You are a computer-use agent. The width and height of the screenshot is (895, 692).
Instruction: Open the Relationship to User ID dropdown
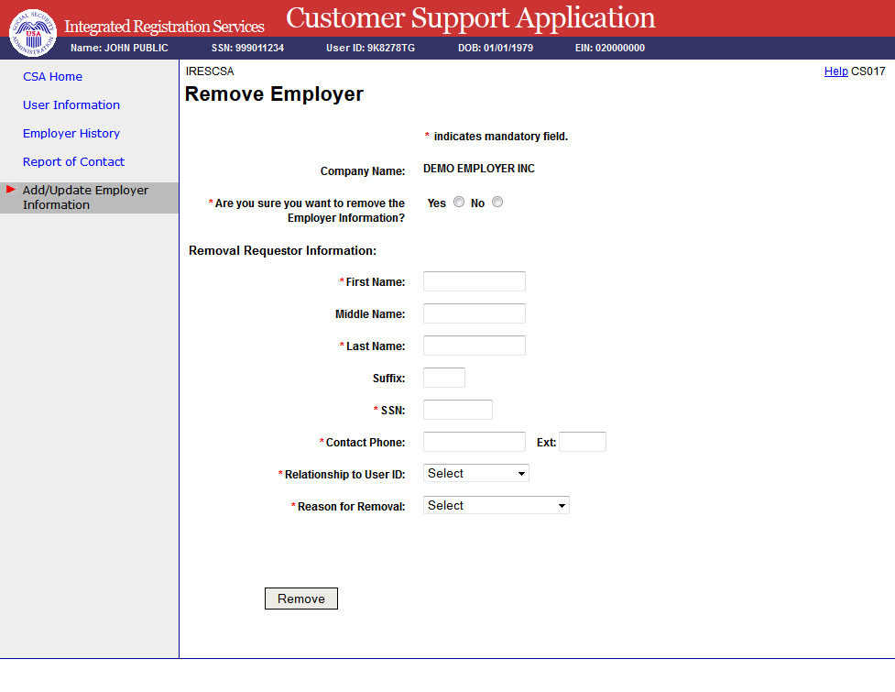[x=475, y=474]
